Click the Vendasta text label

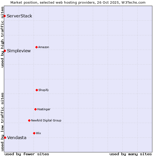coord(17,138)
